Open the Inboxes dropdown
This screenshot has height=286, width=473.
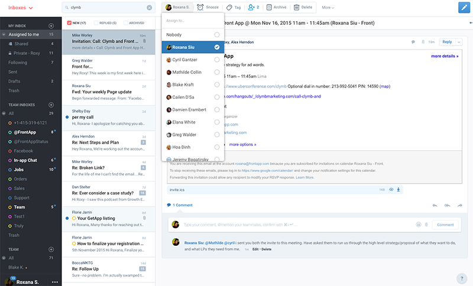click(21, 8)
